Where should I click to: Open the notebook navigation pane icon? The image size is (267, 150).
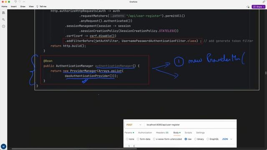(x=3, y=13)
